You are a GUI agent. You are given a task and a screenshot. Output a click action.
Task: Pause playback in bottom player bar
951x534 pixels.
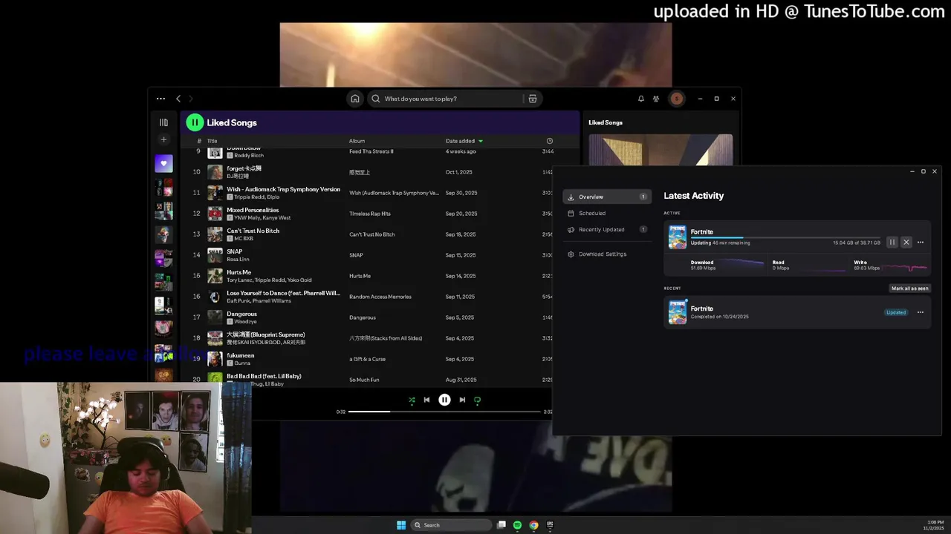pos(444,400)
